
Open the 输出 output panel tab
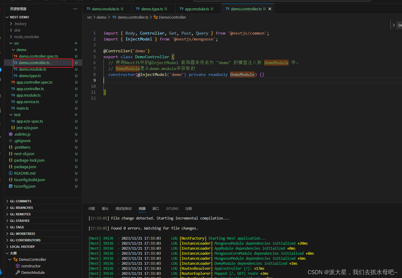point(105,209)
